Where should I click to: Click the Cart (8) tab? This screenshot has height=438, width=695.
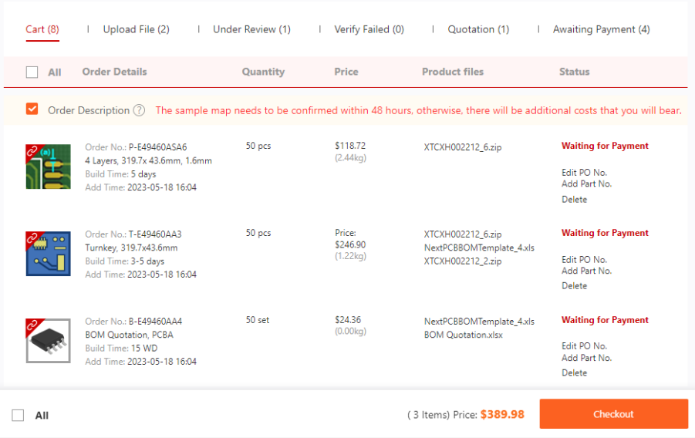tap(42, 29)
